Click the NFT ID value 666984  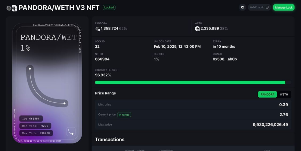[x=102, y=59]
